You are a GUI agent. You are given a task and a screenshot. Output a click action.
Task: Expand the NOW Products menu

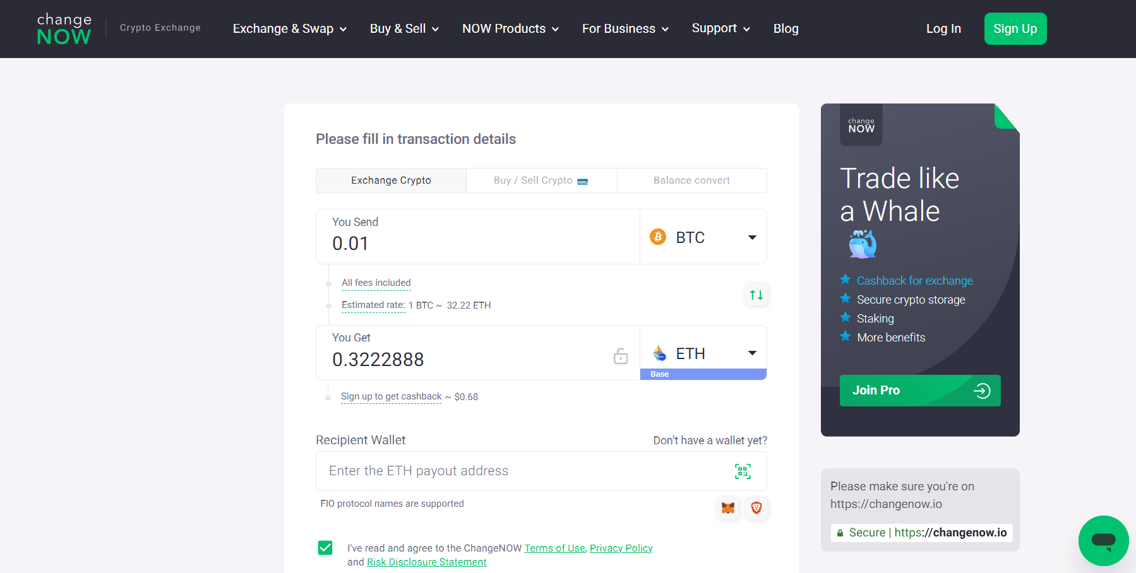pyautogui.click(x=510, y=29)
